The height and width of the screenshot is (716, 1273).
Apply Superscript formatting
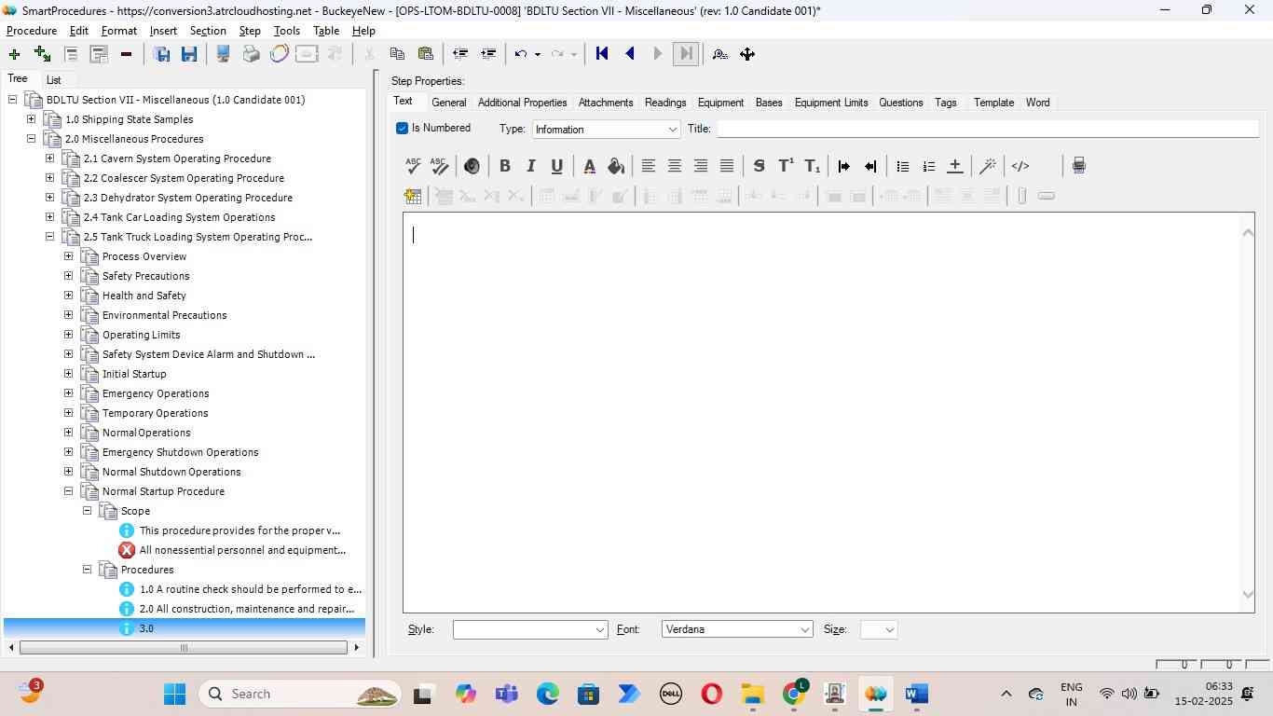tap(786, 166)
